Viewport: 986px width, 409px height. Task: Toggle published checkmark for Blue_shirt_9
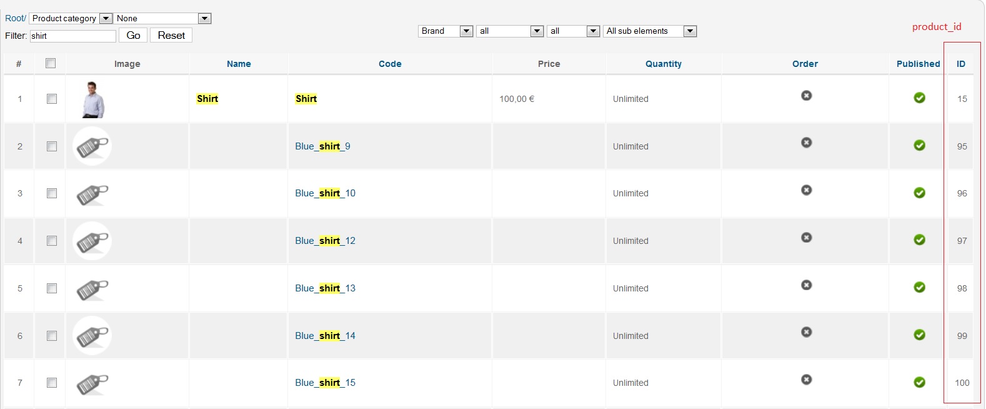[x=920, y=145]
